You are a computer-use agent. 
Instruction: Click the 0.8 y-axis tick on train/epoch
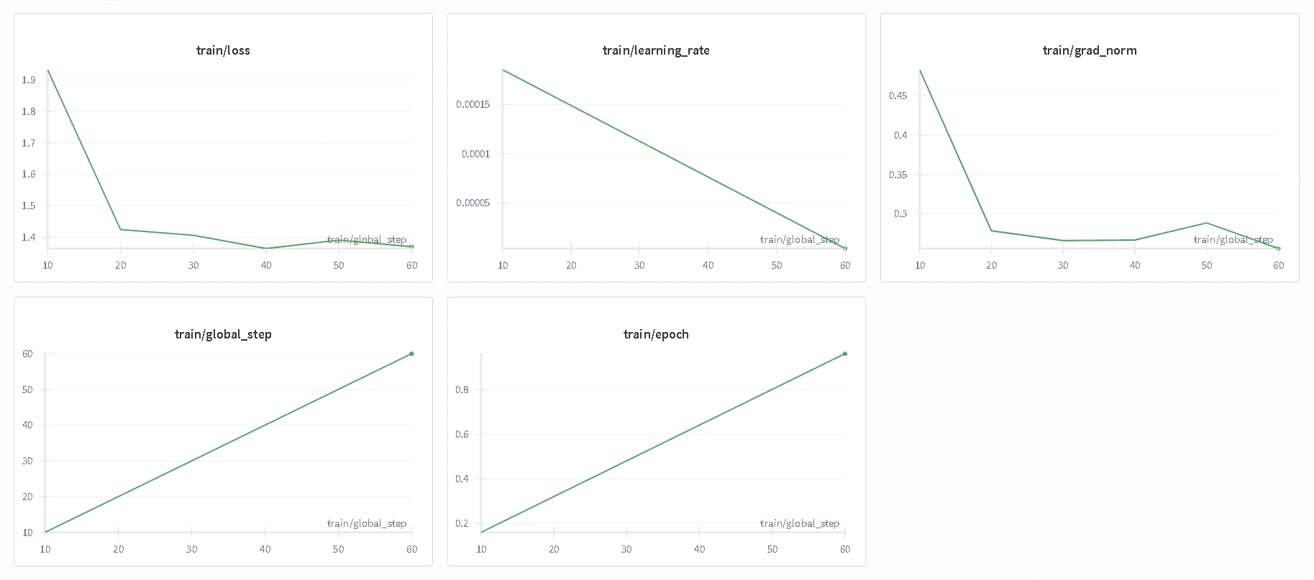tap(462, 390)
